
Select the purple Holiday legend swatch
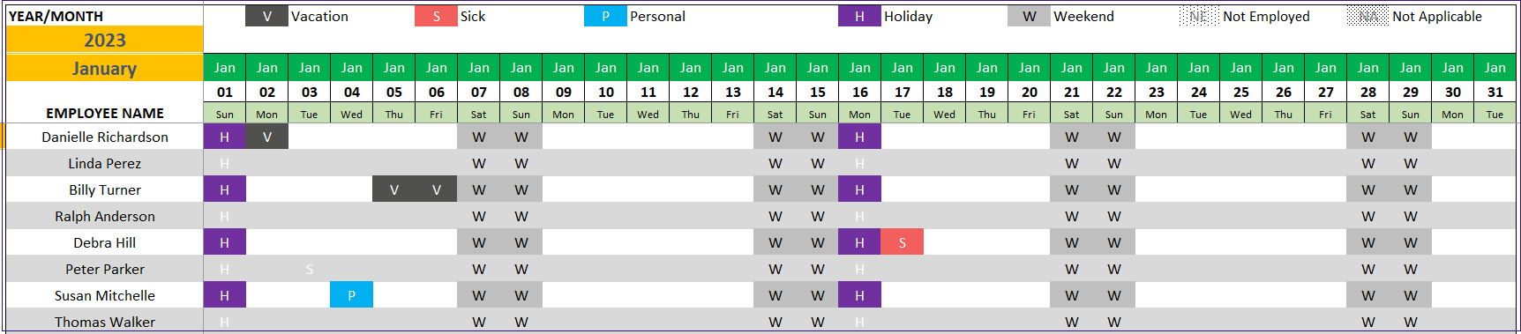[859, 16]
